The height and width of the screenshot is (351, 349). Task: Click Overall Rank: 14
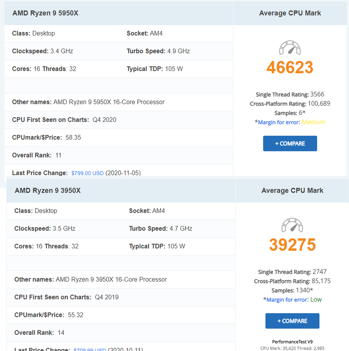pyautogui.click(x=39, y=333)
